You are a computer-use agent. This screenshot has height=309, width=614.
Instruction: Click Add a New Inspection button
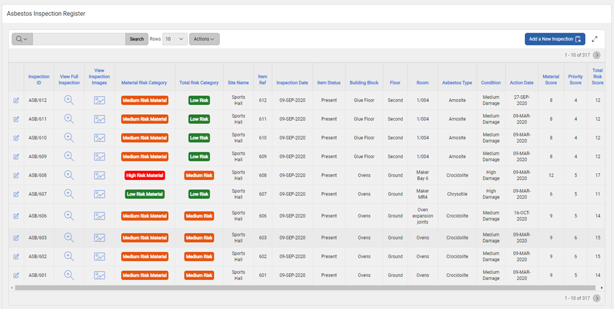(x=555, y=39)
